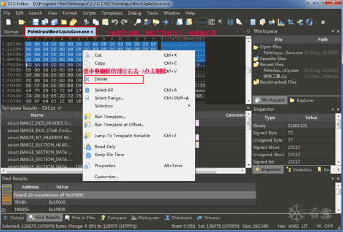
Task: Open the Compare bottom tab
Action: [x=113, y=217]
